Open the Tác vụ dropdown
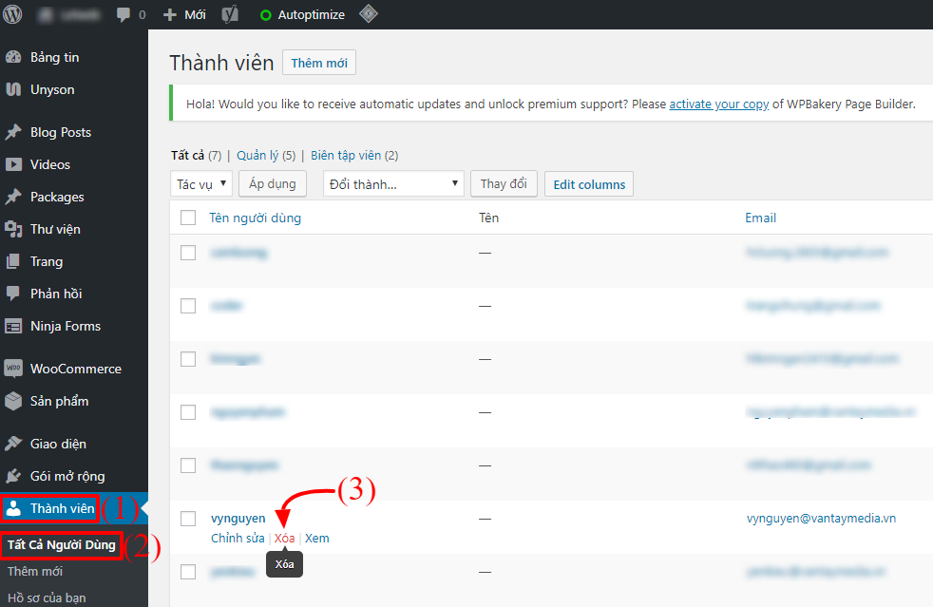933x607 pixels. pos(200,183)
